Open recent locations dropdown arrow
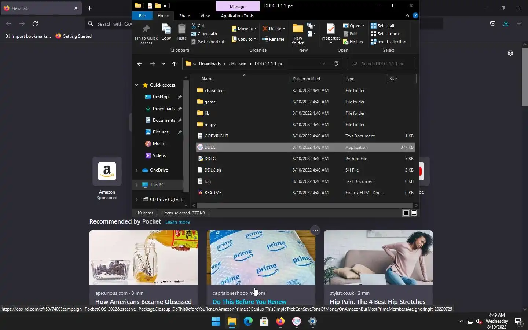The width and height of the screenshot is (528, 330). click(x=164, y=64)
